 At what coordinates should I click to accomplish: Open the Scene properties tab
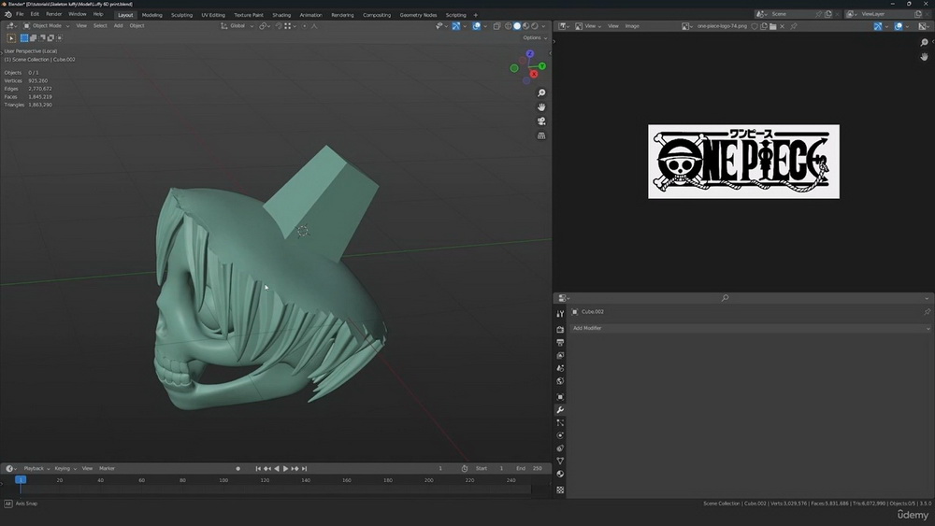pos(560,368)
